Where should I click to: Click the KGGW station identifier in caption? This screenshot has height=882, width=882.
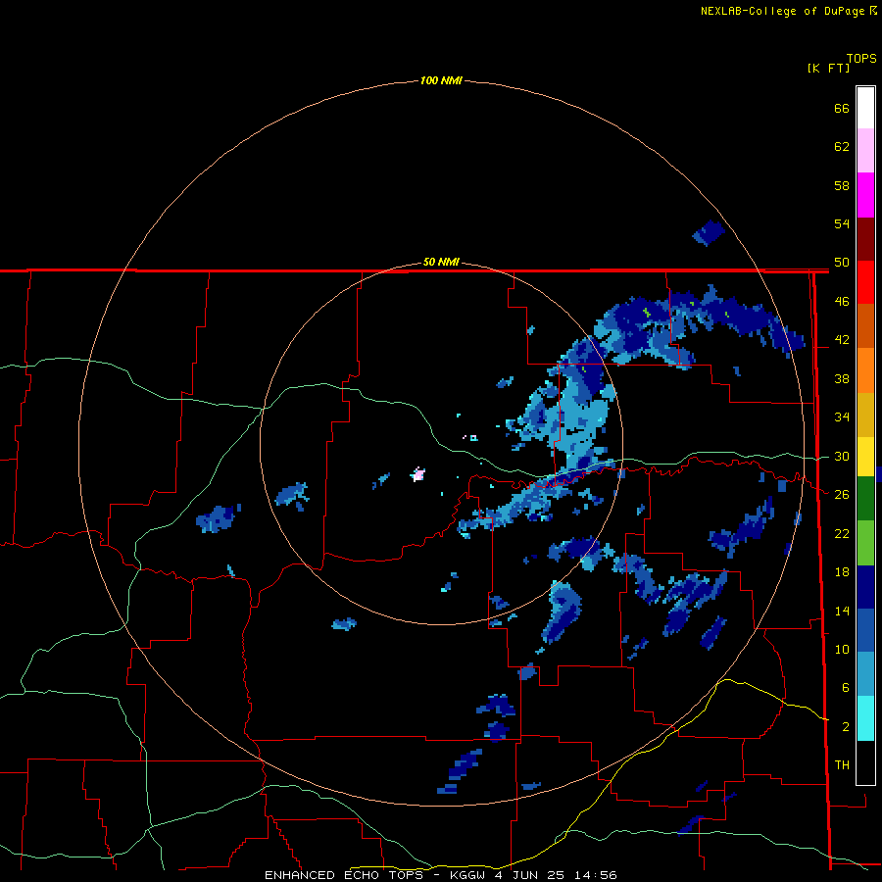(467, 875)
